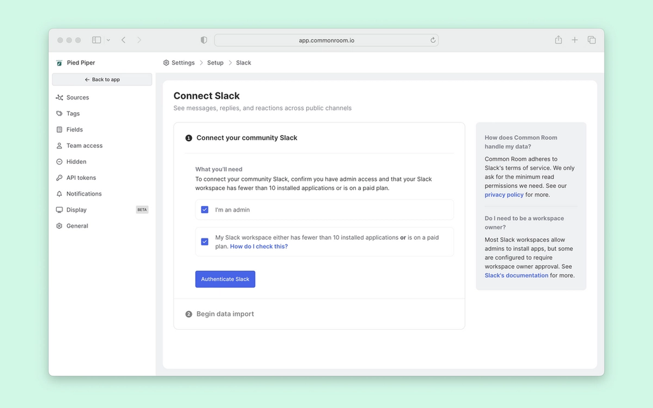Open Fields in the settings sidebar
The image size is (653, 408).
(102, 129)
